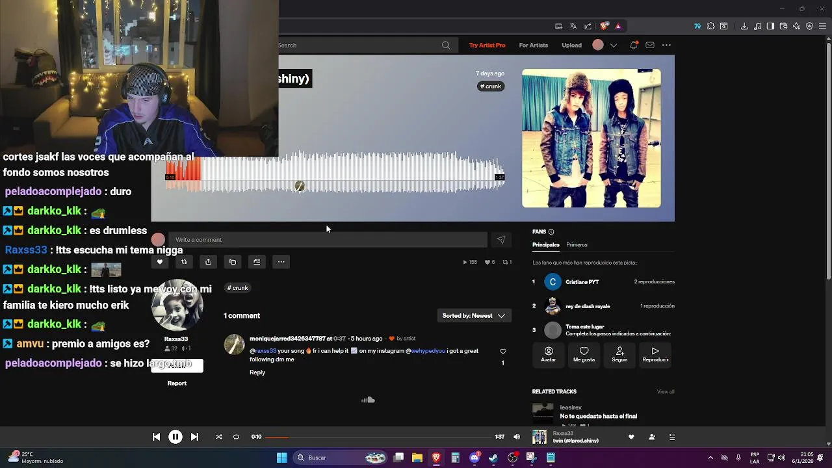The image size is (832, 468).
Task: Click the SoundCloud search magnifier icon
Action: click(446, 45)
